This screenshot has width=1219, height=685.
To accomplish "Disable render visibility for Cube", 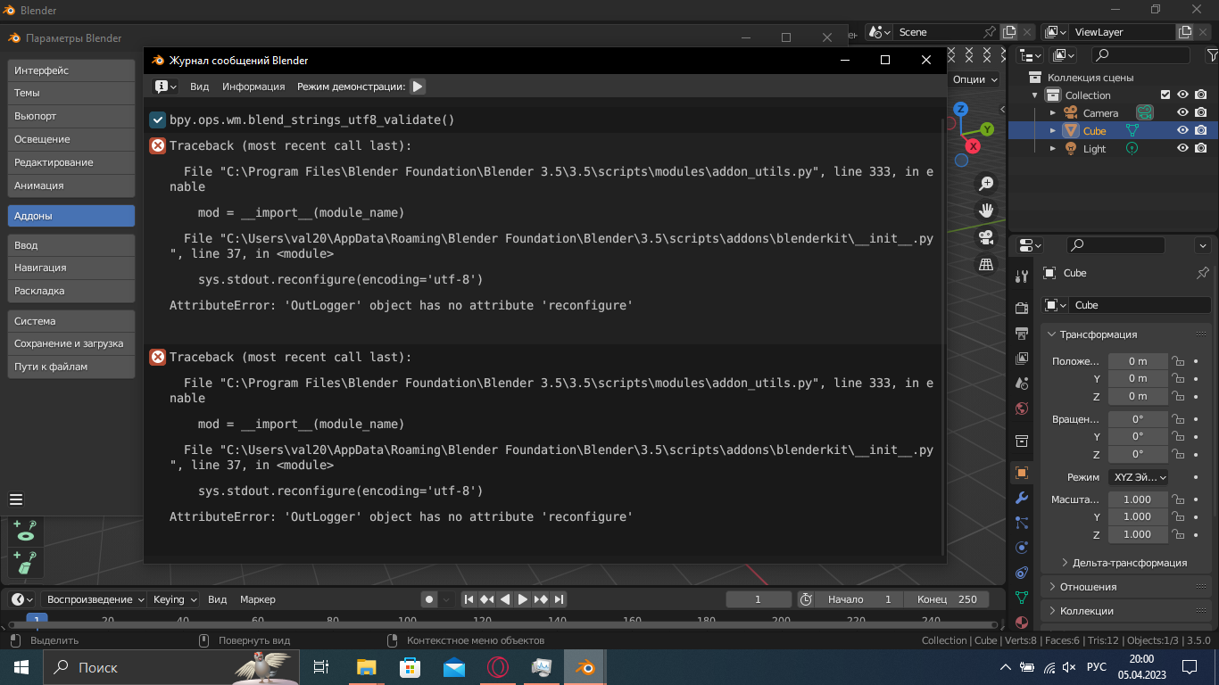I will point(1201,130).
